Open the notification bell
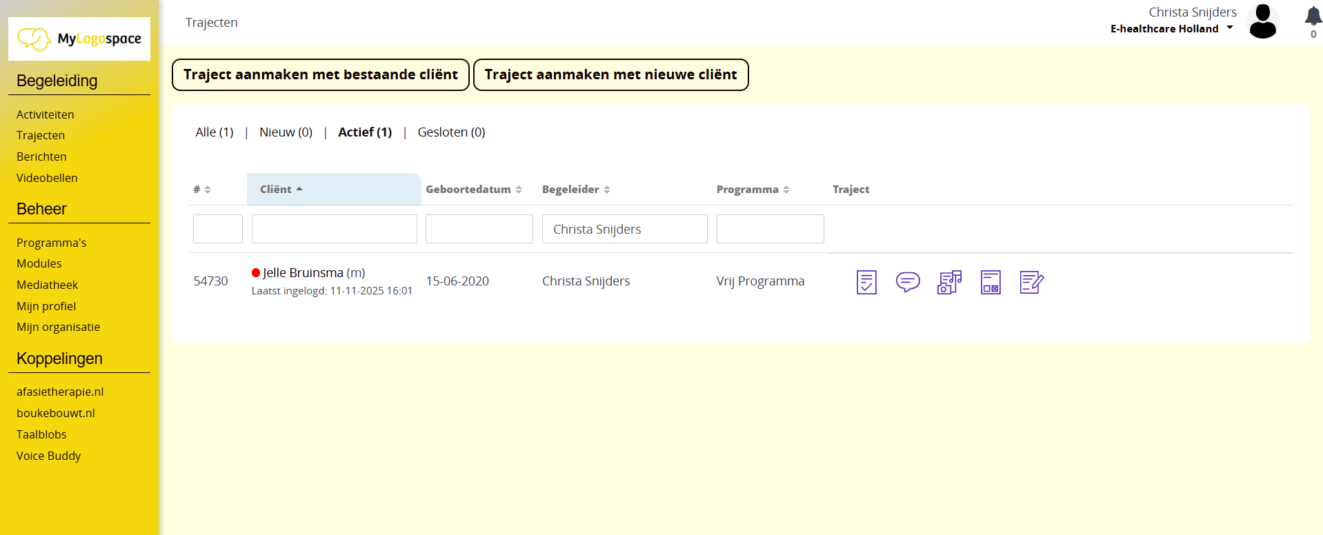The image size is (1323, 535). point(1313,17)
